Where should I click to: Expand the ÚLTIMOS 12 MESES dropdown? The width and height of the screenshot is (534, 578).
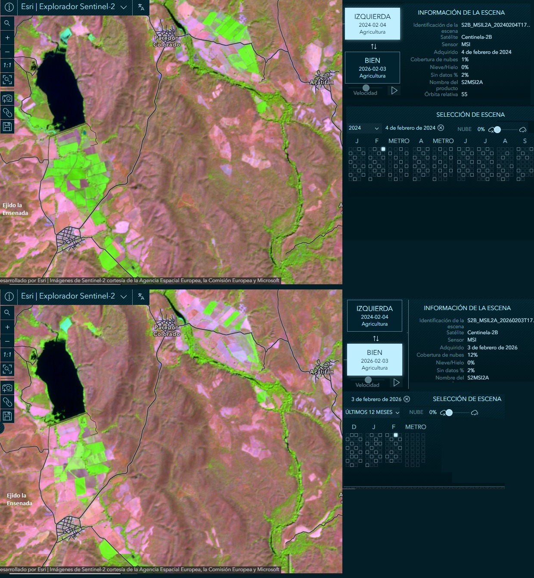click(373, 412)
